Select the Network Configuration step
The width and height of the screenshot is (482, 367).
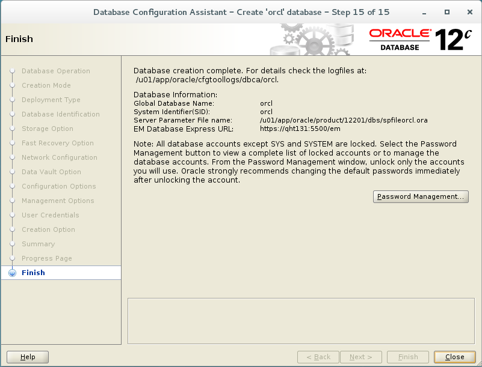pyautogui.click(x=60, y=157)
